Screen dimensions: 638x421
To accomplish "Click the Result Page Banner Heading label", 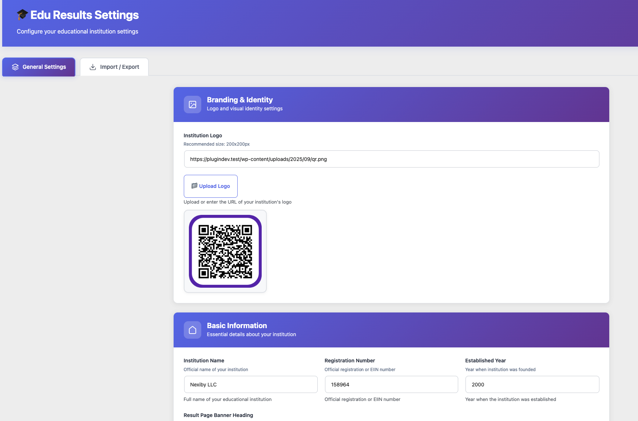I will click(218, 415).
